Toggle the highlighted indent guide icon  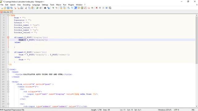click(x=75, y=8)
